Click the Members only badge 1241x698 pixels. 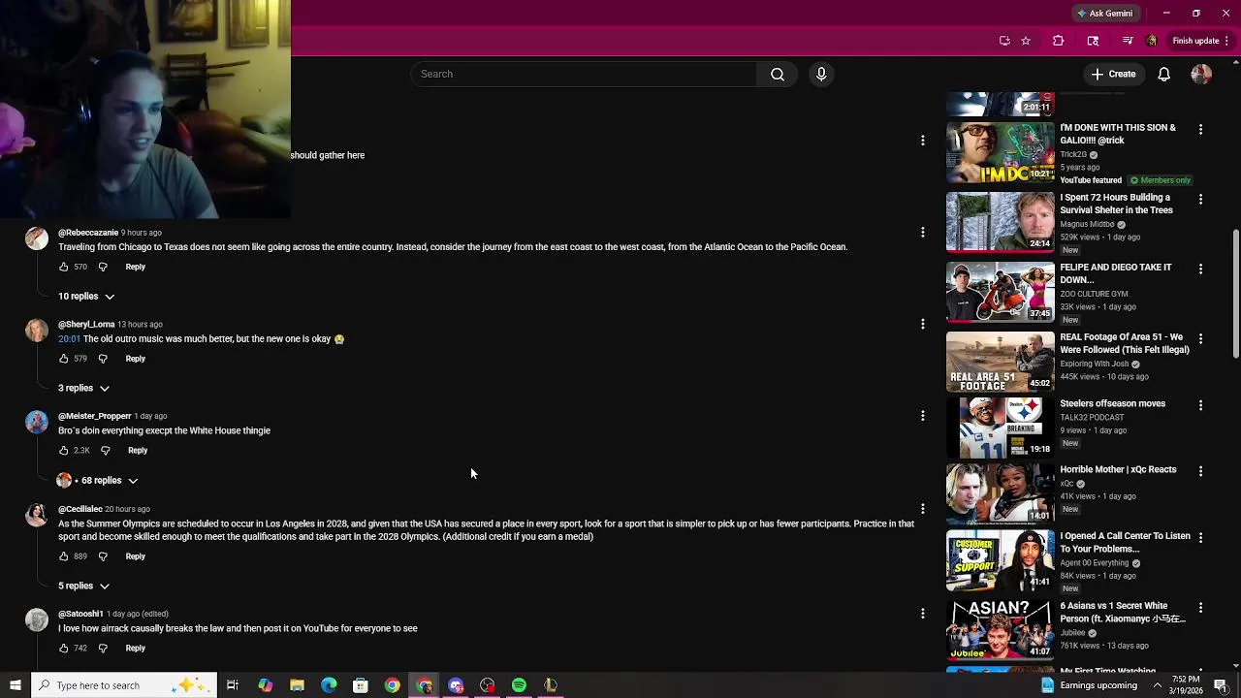1160,180
